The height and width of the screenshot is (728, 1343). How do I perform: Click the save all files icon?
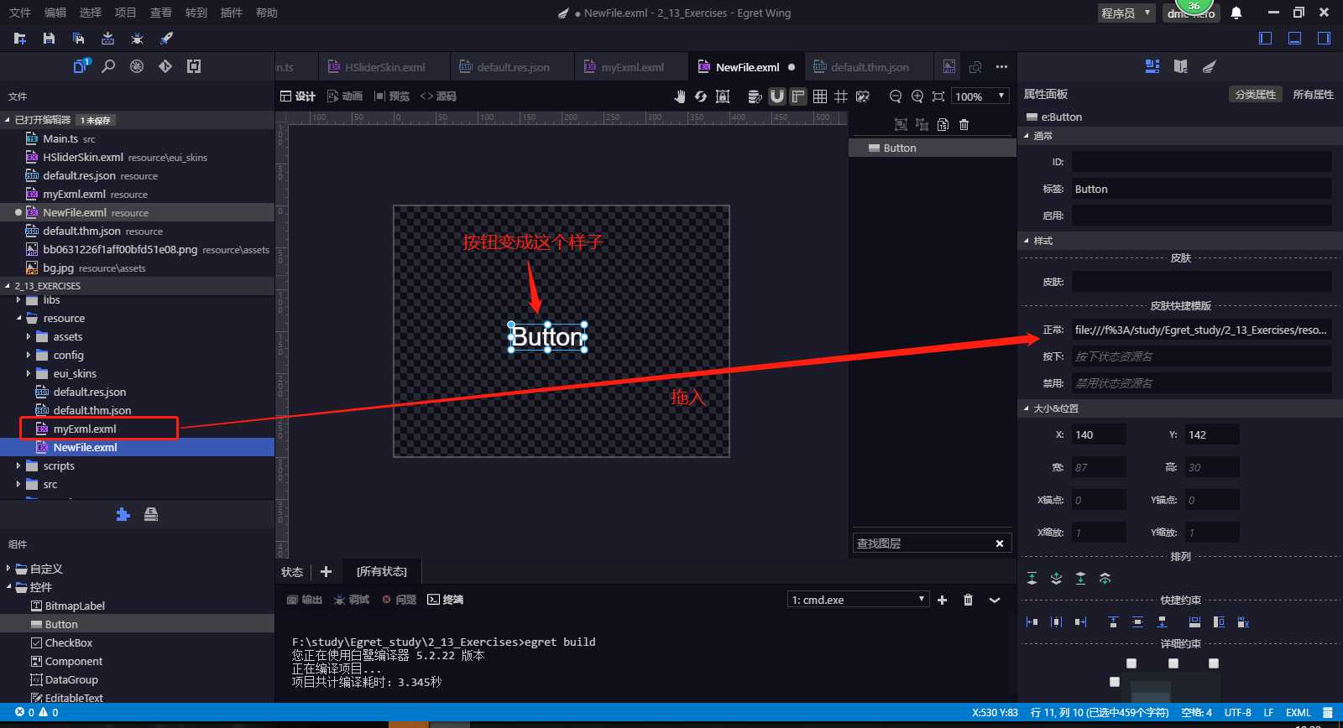point(78,39)
